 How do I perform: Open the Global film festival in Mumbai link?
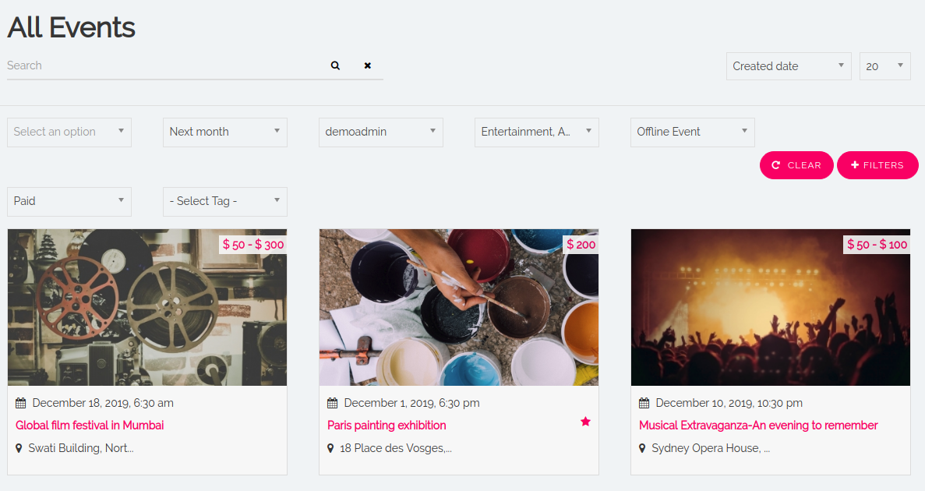[90, 426]
